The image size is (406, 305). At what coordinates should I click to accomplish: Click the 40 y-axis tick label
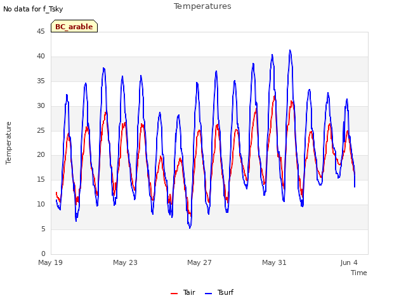pyautogui.click(x=41, y=56)
